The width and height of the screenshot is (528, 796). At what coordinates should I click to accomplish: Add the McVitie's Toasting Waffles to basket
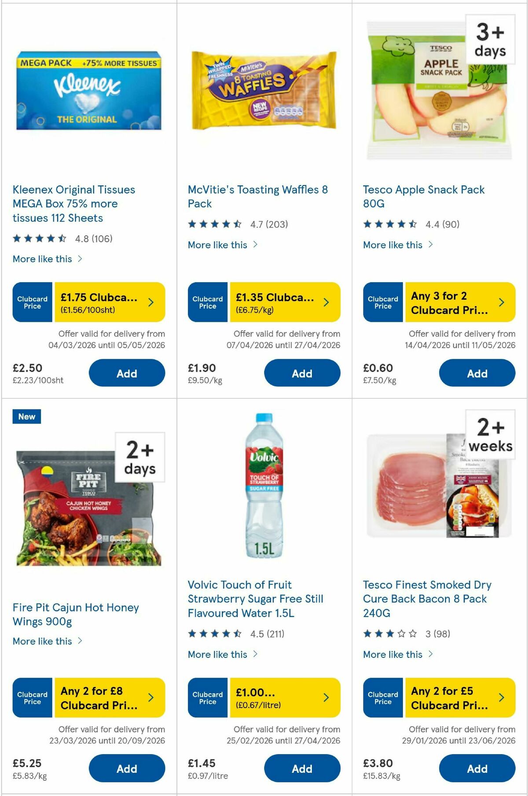pyautogui.click(x=302, y=373)
